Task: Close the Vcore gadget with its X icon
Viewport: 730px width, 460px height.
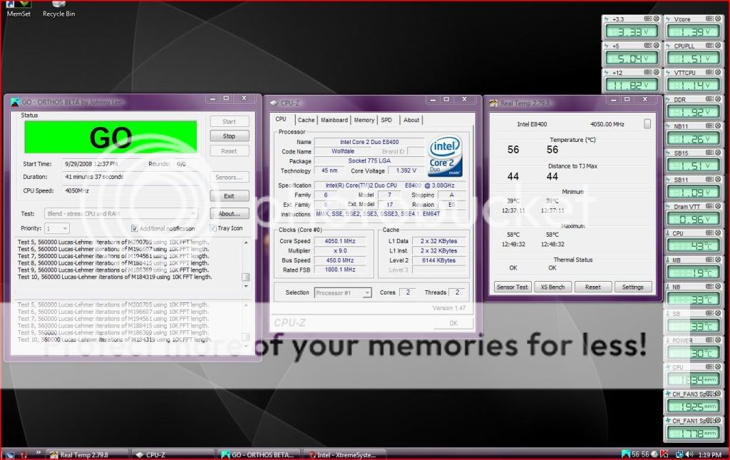Action: click(717, 19)
